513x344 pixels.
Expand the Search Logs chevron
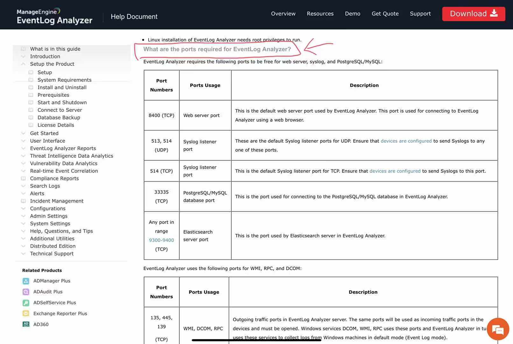click(23, 186)
